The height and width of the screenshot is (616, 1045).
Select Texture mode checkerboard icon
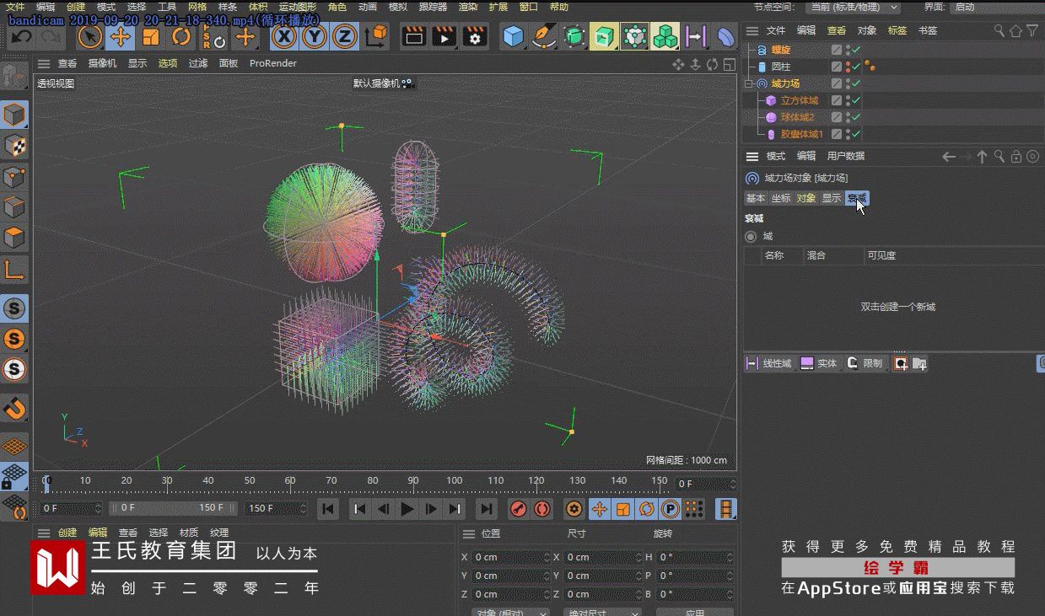(14, 146)
